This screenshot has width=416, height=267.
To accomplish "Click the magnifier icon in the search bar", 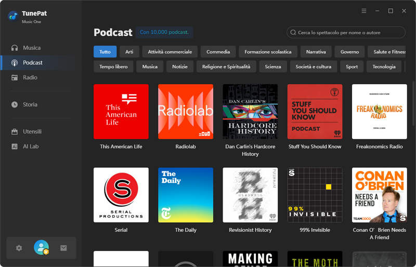I will [293, 32].
